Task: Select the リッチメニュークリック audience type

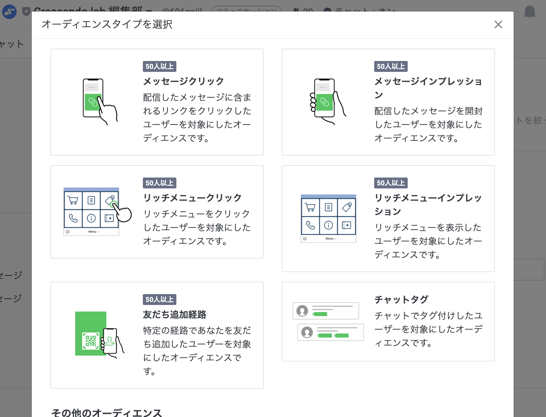Action: click(157, 211)
